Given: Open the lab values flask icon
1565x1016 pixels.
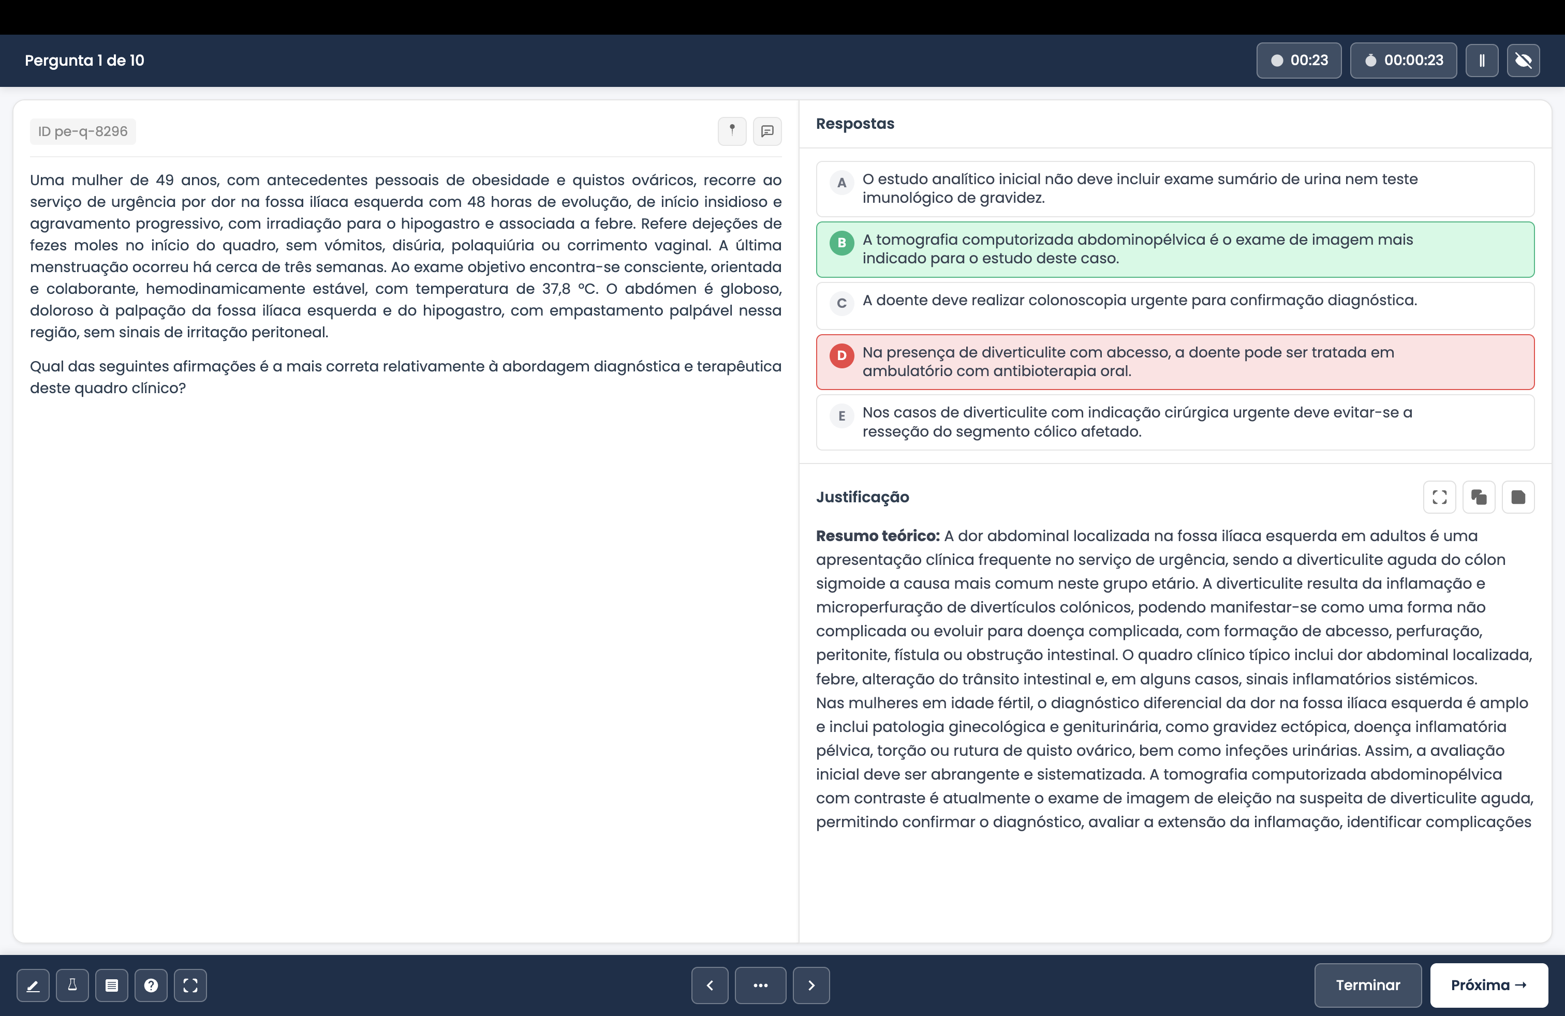Looking at the screenshot, I should (x=72, y=985).
